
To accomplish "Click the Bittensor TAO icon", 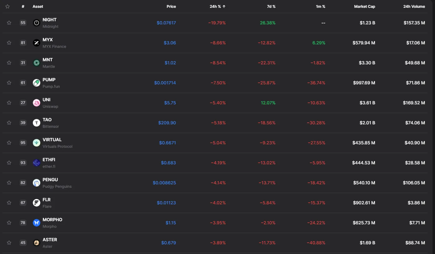I will (37, 123).
